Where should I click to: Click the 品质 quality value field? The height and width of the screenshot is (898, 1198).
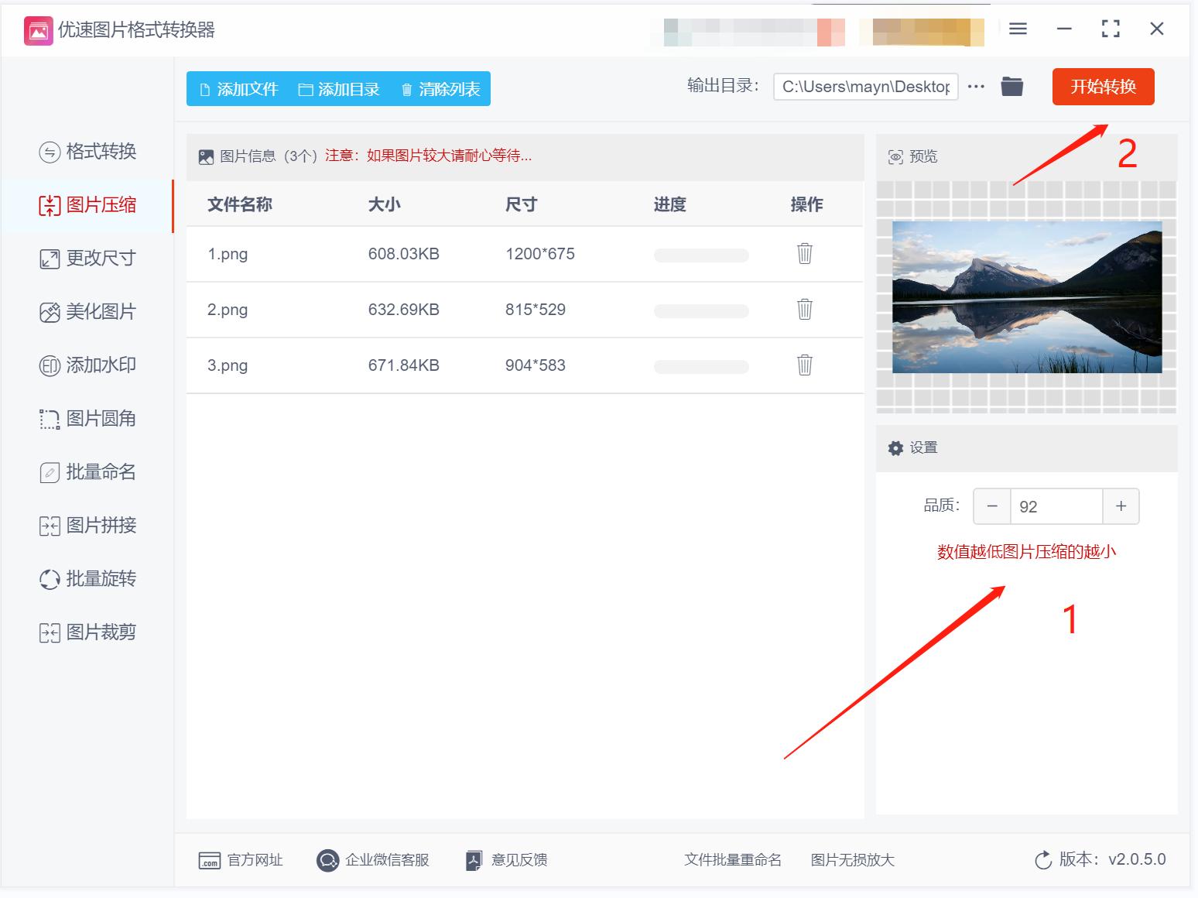1056,506
